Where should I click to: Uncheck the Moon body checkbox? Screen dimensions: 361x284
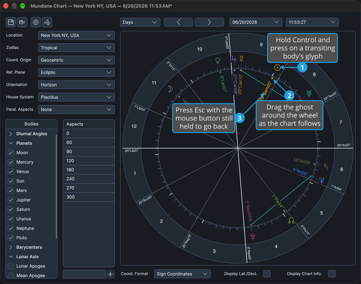pyautogui.click(x=11, y=153)
